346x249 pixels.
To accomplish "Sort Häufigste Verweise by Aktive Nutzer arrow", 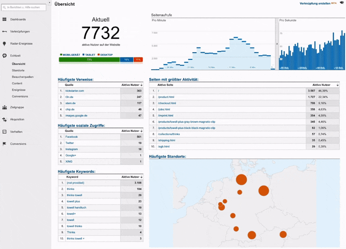I will [141, 85].
